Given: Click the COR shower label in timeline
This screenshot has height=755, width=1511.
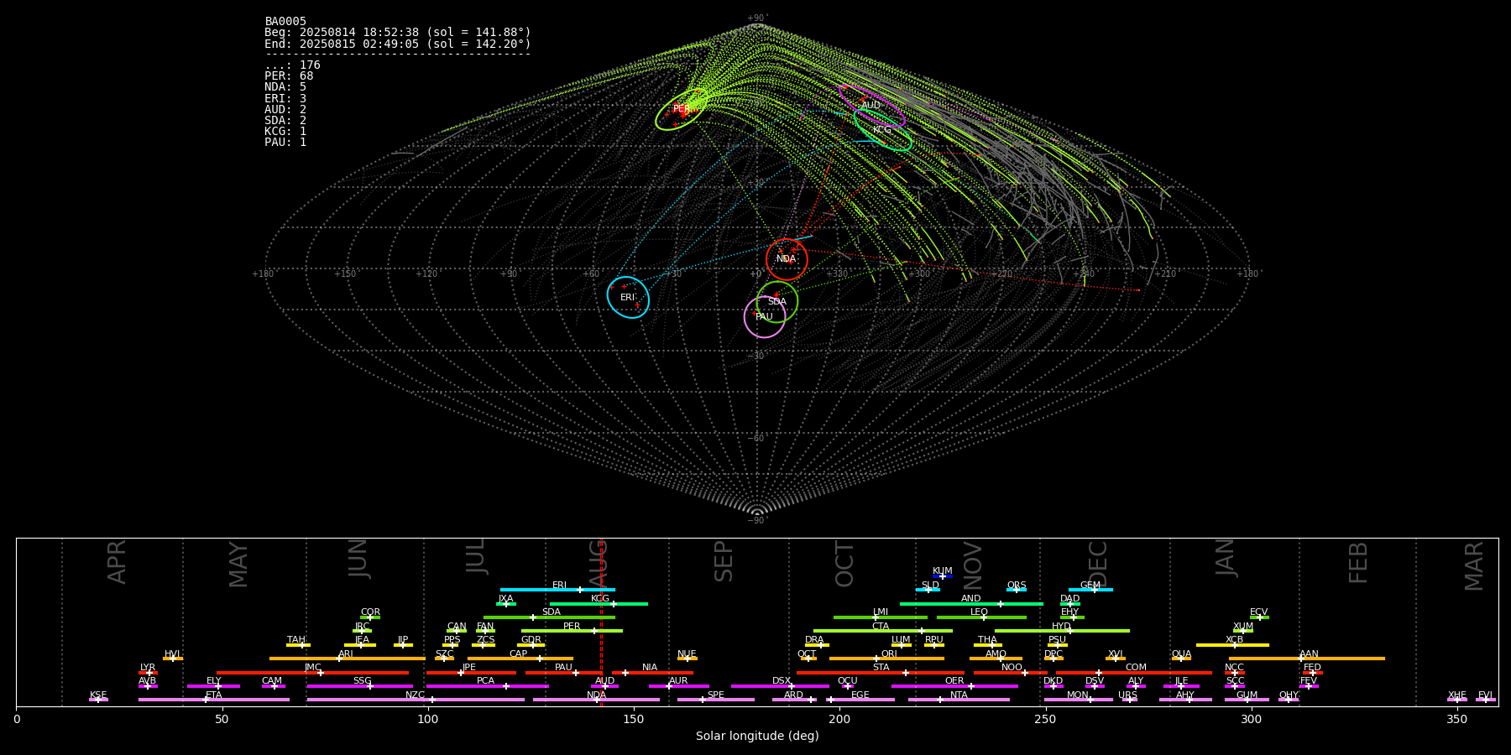Looking at the screenshot, I should (x=370, y=612).
